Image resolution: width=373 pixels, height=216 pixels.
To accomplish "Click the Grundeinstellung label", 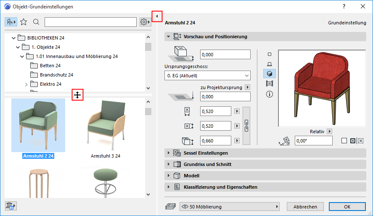I will pos(347,23).
